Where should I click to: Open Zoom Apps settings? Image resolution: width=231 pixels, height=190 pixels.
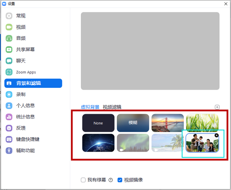click(x=26, y=72)
